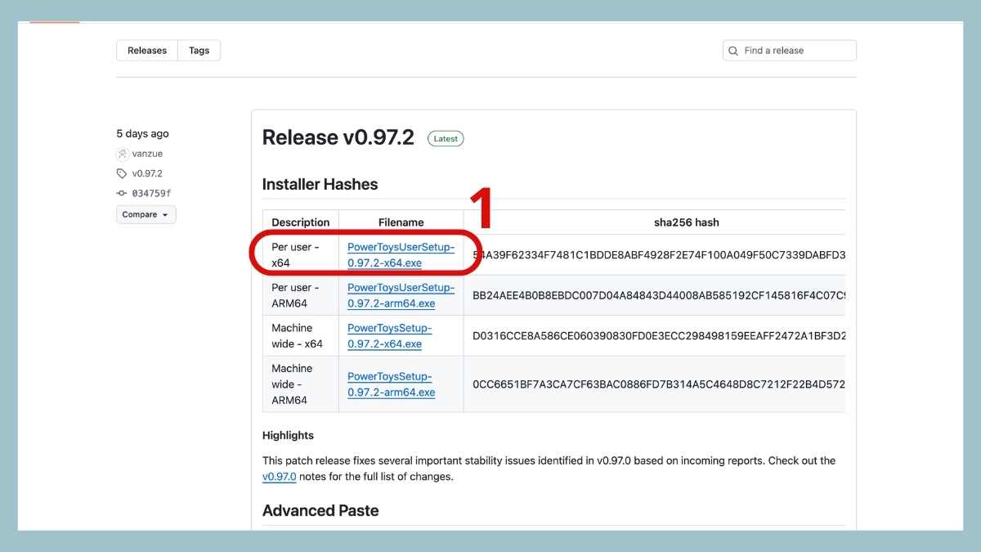Focus the Find a release search field
The height and width of the screenshot is (552, 981).
790,51
